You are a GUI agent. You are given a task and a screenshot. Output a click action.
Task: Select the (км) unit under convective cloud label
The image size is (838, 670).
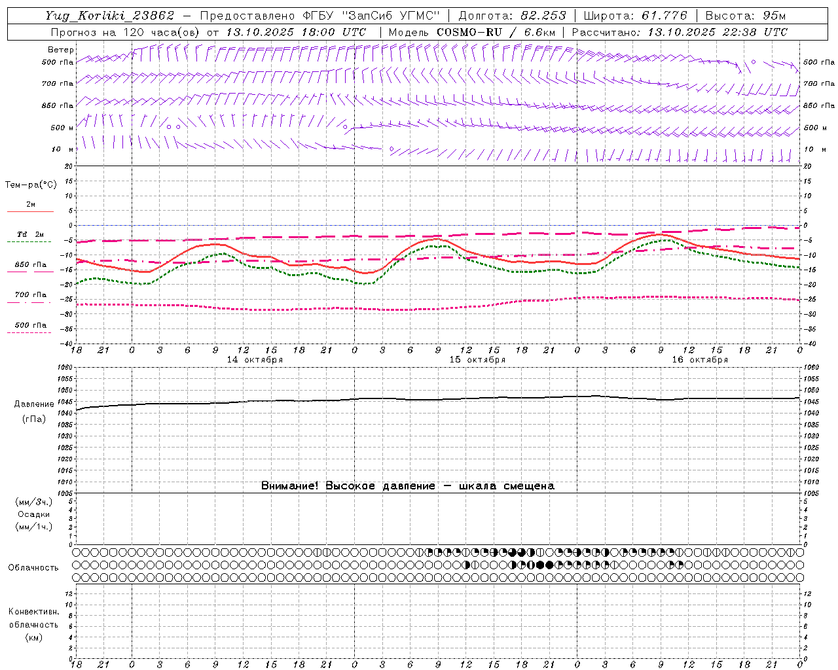[x=33, y=638]
